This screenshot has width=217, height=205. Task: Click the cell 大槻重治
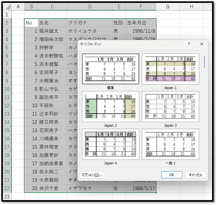click(x=52, y=81)
